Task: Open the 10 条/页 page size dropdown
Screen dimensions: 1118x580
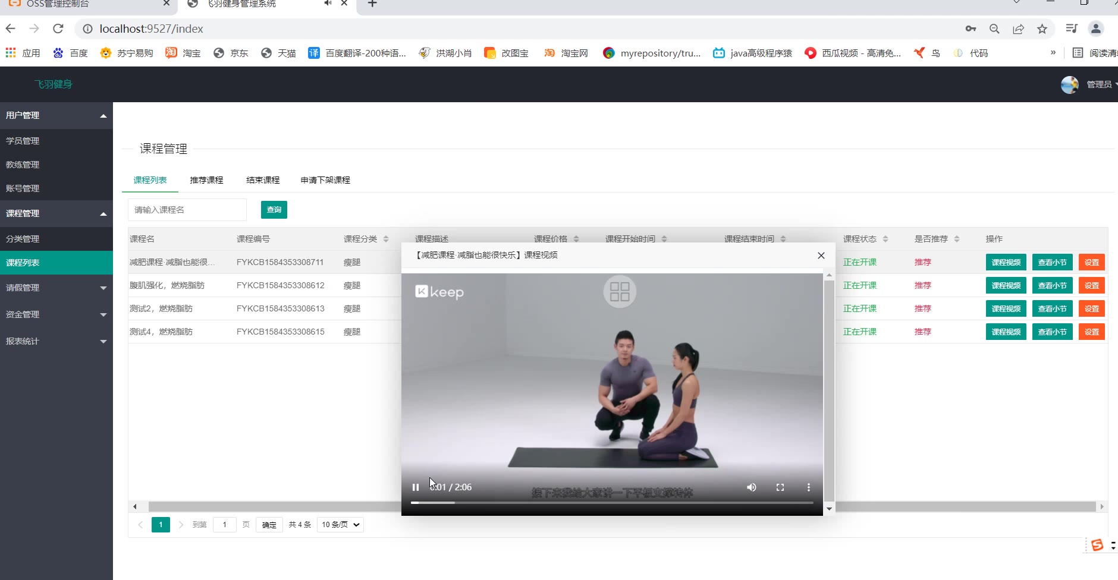Action: point(340,525)
